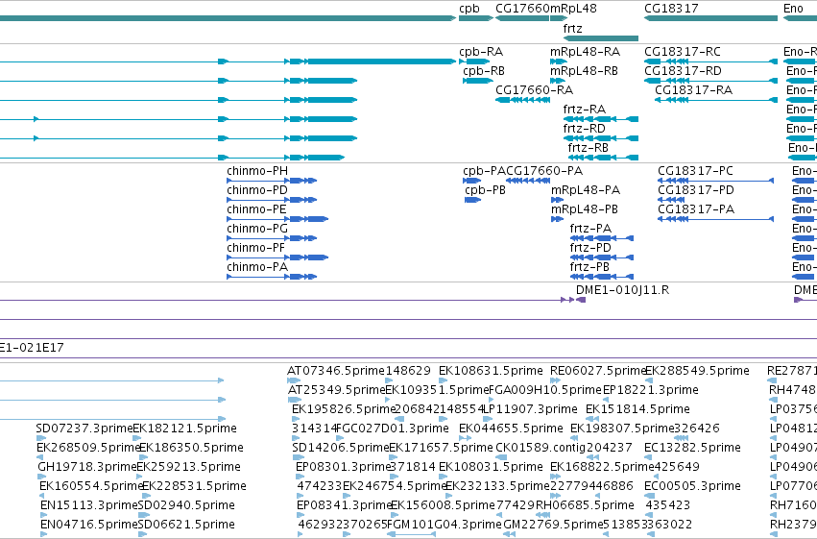This screenshot has width=817, height=539.
Task: Click the SD02940.5prime EST label
Action: (x=186, y=505)
